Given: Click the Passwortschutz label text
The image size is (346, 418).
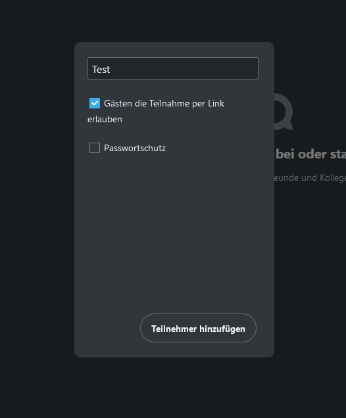Looking at the screenshot, I should tap(135, 149).
